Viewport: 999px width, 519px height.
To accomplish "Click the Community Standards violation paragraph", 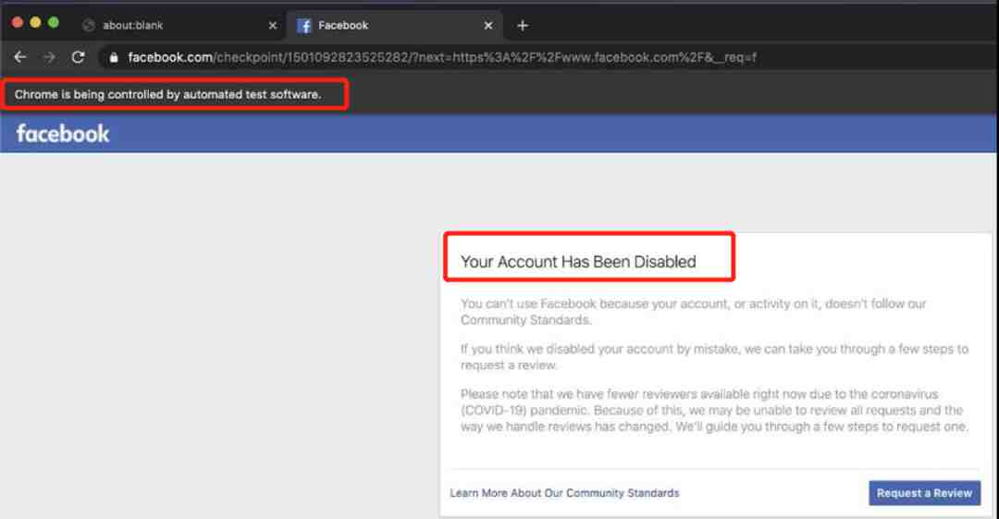I will [693, 312].
